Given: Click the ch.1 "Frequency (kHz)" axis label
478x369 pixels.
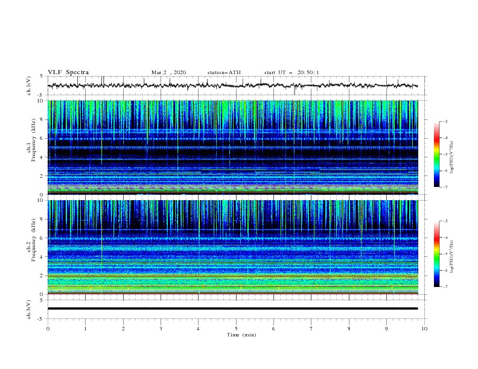Looking at the screenshot, I should [34, 140].
